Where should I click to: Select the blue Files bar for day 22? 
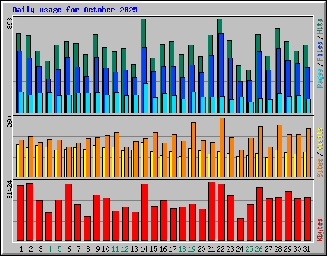221,65
